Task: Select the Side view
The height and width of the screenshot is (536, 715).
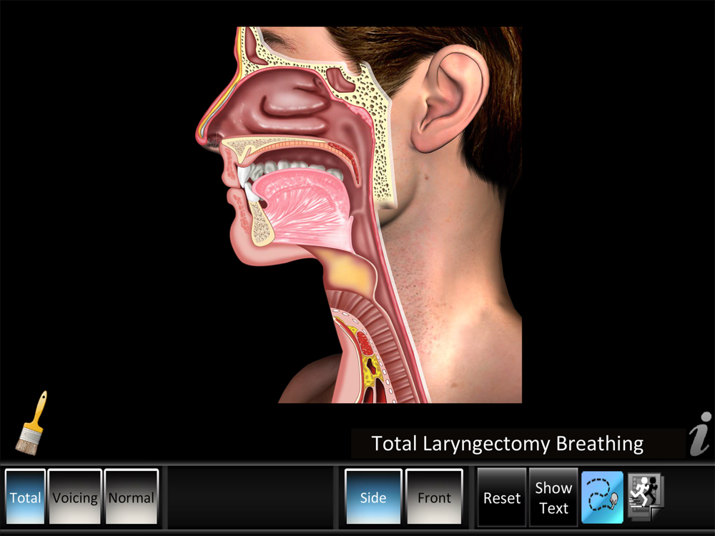Action: click(373, 497)
